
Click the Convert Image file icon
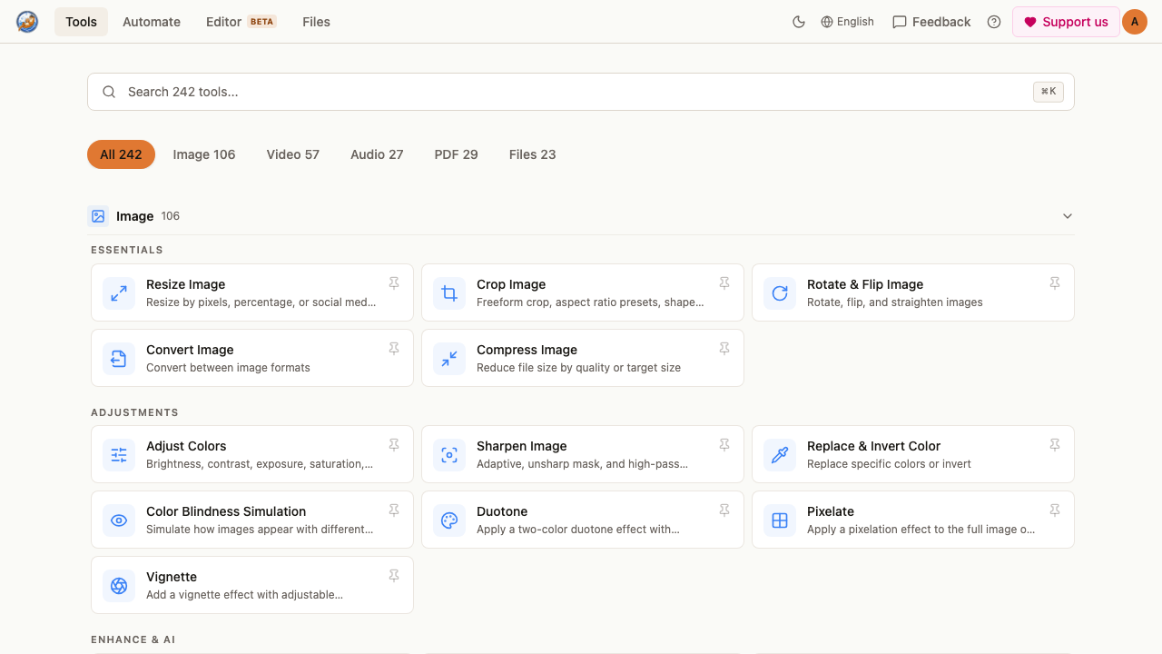click(x=119, y=359)
